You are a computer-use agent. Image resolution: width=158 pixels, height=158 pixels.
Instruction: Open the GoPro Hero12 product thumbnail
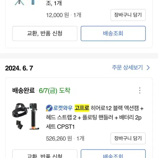(26, 116)
